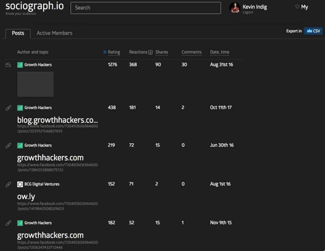Image resolution: width=325 pixels, height=251 pixels.
Task: Select the date Nov 9th 15
Action: pyautogui.click(x=221, y=223)
